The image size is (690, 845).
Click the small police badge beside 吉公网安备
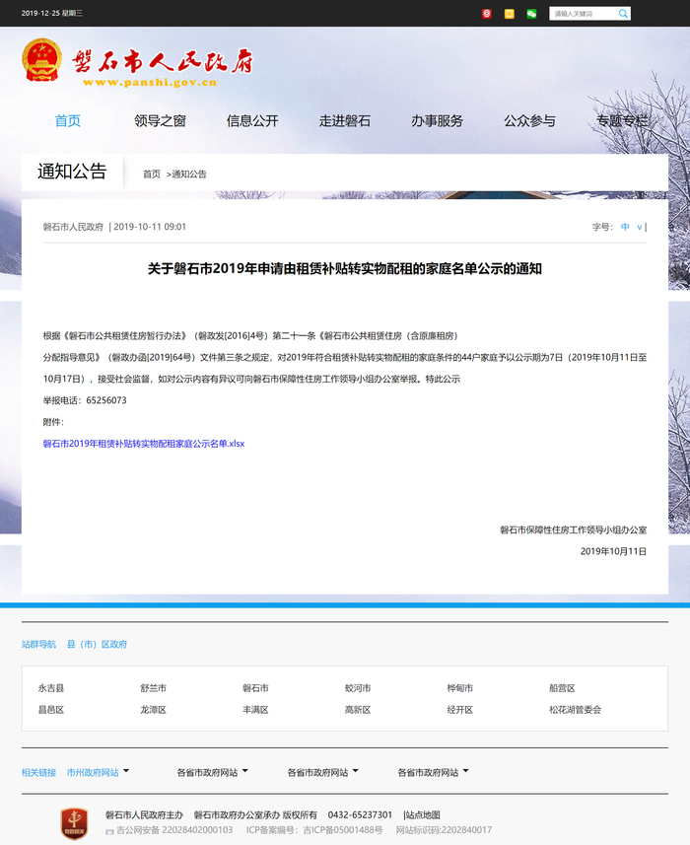point(109,831)
